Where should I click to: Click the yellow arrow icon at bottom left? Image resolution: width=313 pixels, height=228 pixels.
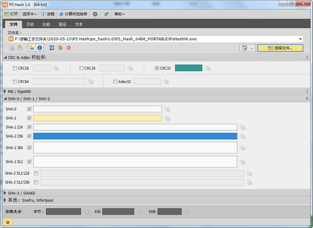point(6,222)
